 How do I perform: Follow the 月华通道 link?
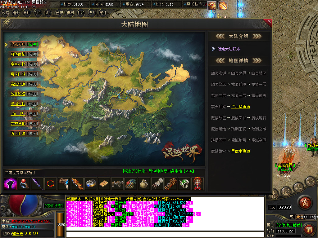240,107
